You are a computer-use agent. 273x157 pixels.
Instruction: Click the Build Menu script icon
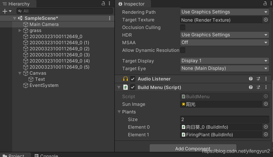(x=125, y=87)
